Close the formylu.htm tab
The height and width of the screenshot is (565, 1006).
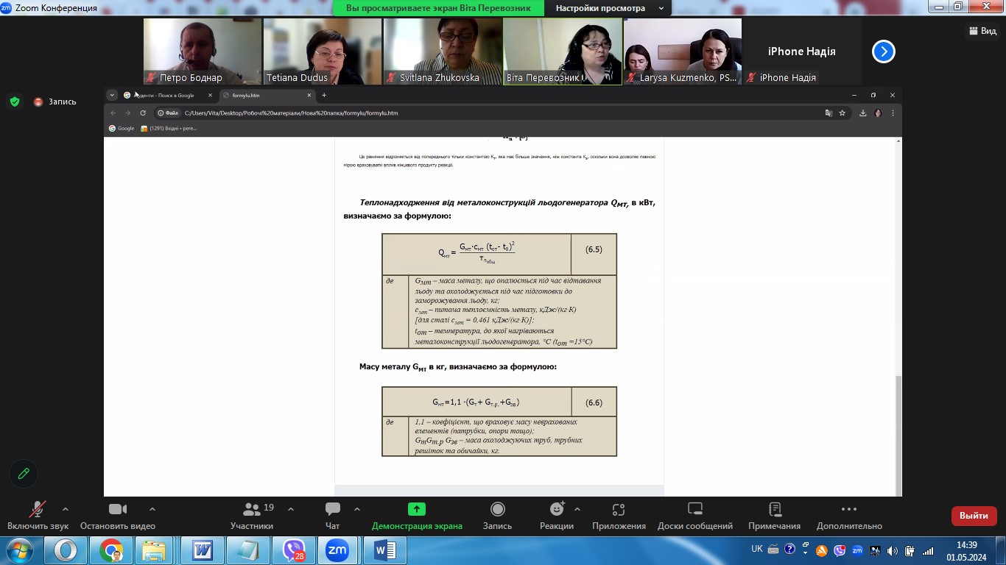pos(310,95)
